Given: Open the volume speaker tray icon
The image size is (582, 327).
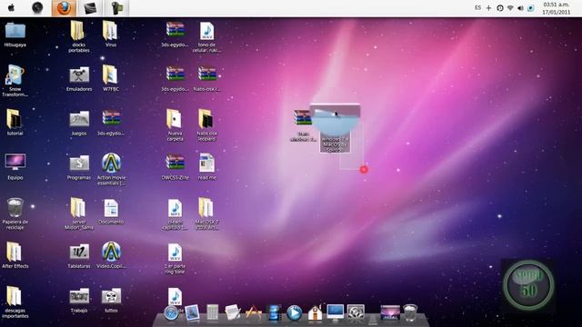Looking at the screenshot, I should tap(520, 8).
